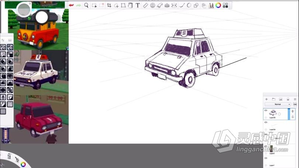Select the Zoom magnifier tool

pyautogui.click(x=86, y=6)
